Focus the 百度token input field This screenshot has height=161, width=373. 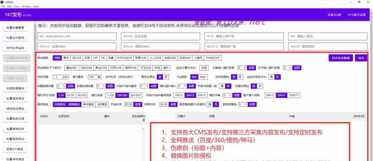pos(77,46)
